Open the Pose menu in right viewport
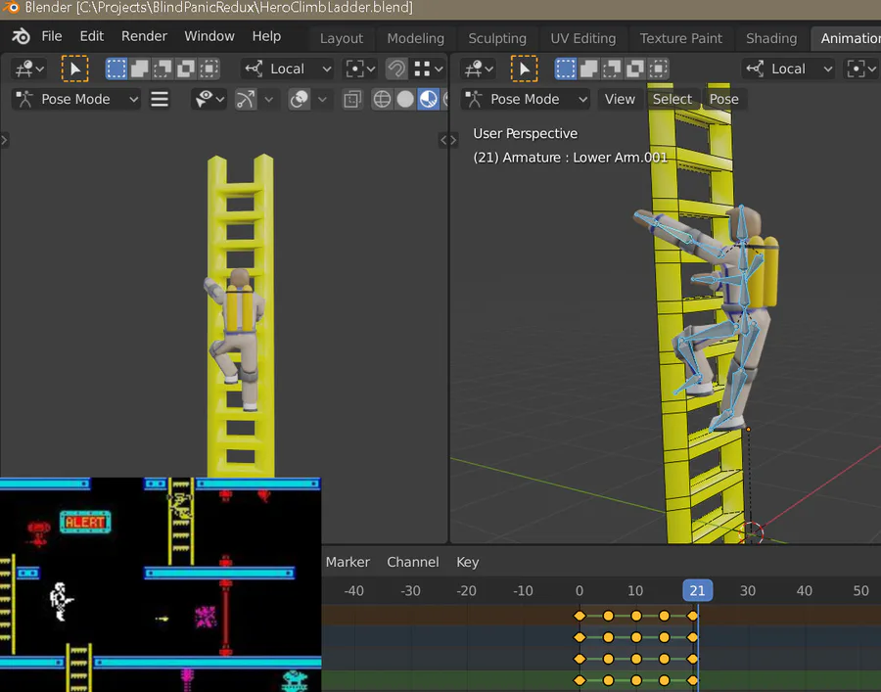This screenshot has height=692, width=881. [723, 99]
